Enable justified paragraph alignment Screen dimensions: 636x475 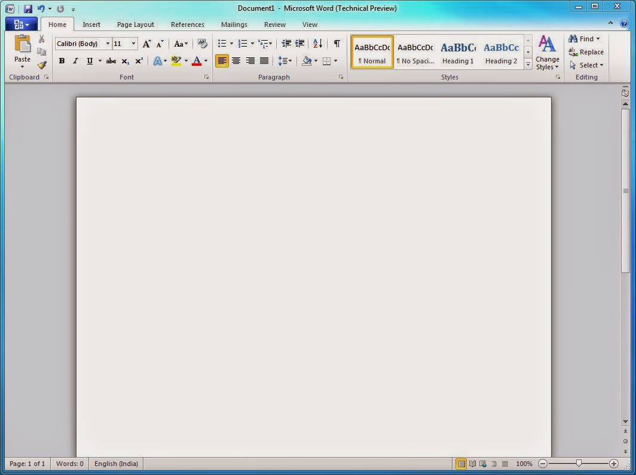click(x=264, y=60)
